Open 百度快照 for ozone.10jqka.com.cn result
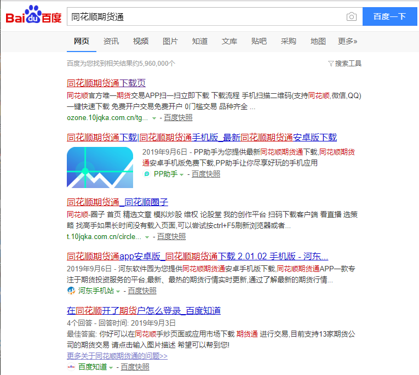 [x=178, y=118]
